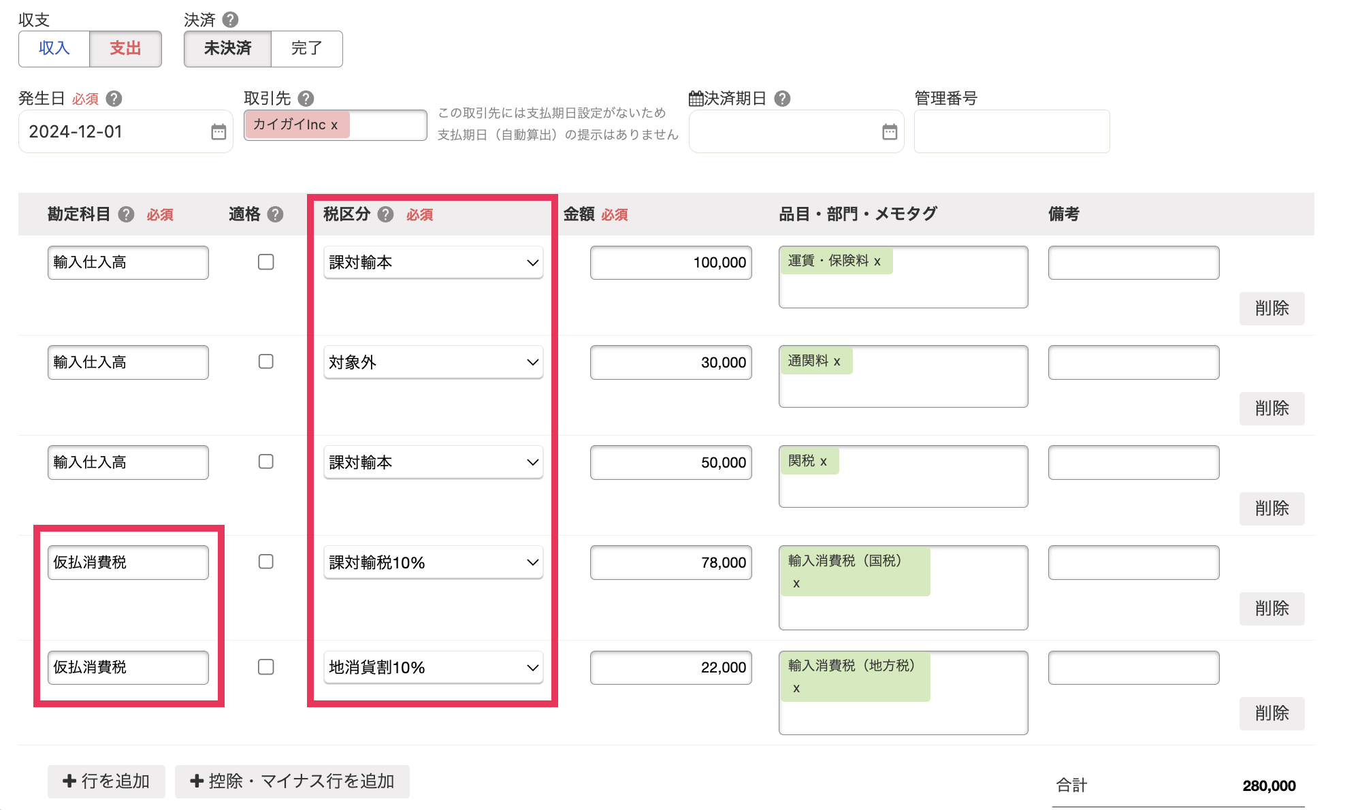Delete the 22,000 row with 削除

coord(1272,713)
